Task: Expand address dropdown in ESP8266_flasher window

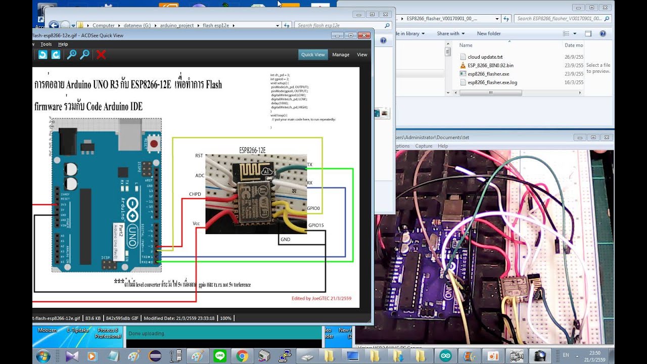Action: click(497, 19)
